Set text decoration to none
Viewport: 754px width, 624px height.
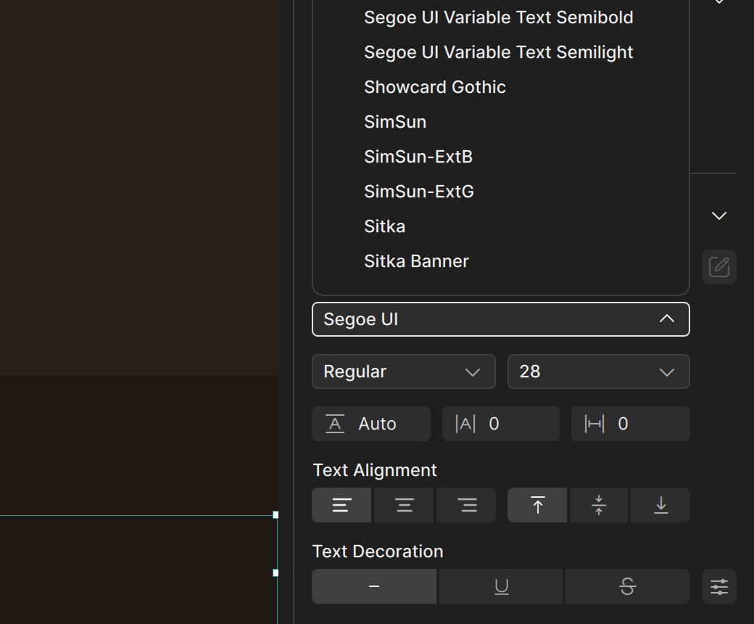(x=374, y=586)
